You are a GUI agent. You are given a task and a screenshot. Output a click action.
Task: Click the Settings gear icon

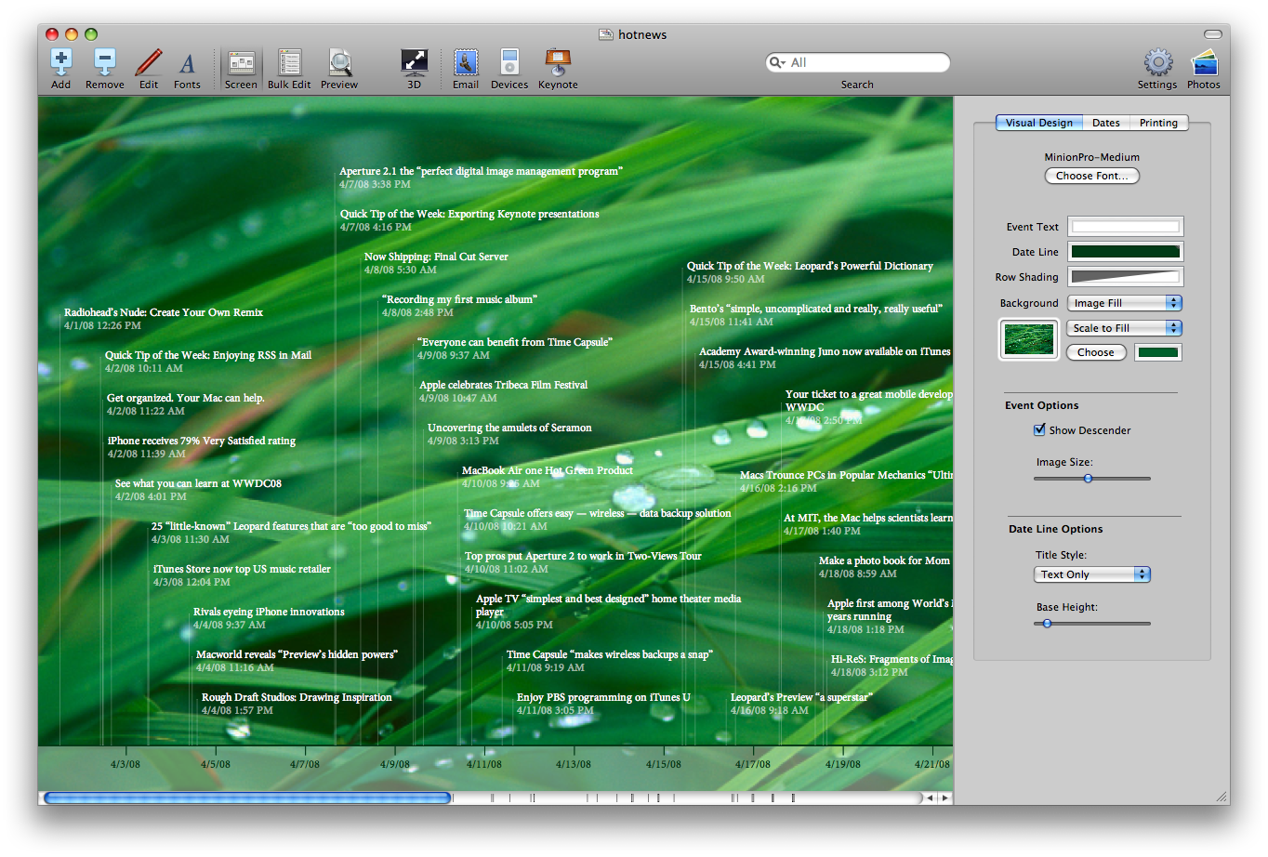pos(1157,63)
